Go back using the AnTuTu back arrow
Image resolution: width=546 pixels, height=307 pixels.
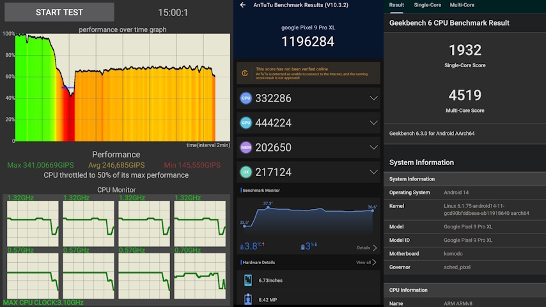[243, 5]
